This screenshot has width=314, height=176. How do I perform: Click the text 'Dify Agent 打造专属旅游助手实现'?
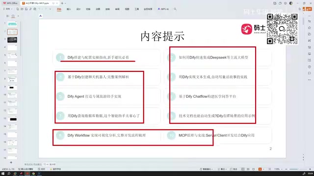pos(94,96)
